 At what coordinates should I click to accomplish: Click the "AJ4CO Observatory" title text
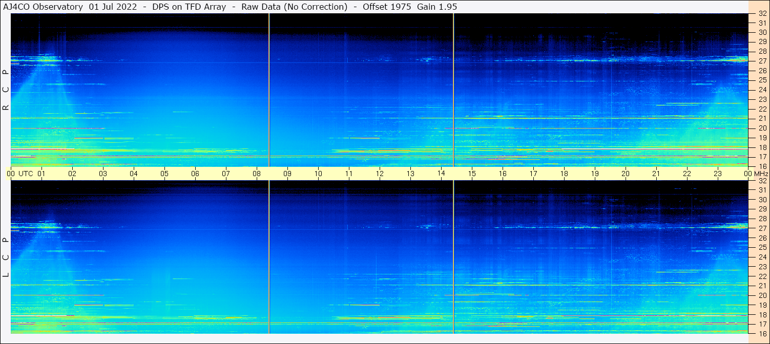point(44,7)
